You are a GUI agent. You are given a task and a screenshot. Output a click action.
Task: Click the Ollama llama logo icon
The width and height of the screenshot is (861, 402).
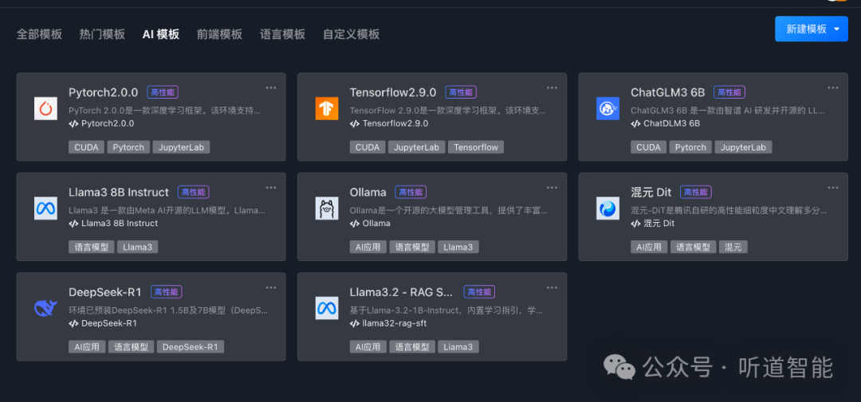tap(327, 209)
